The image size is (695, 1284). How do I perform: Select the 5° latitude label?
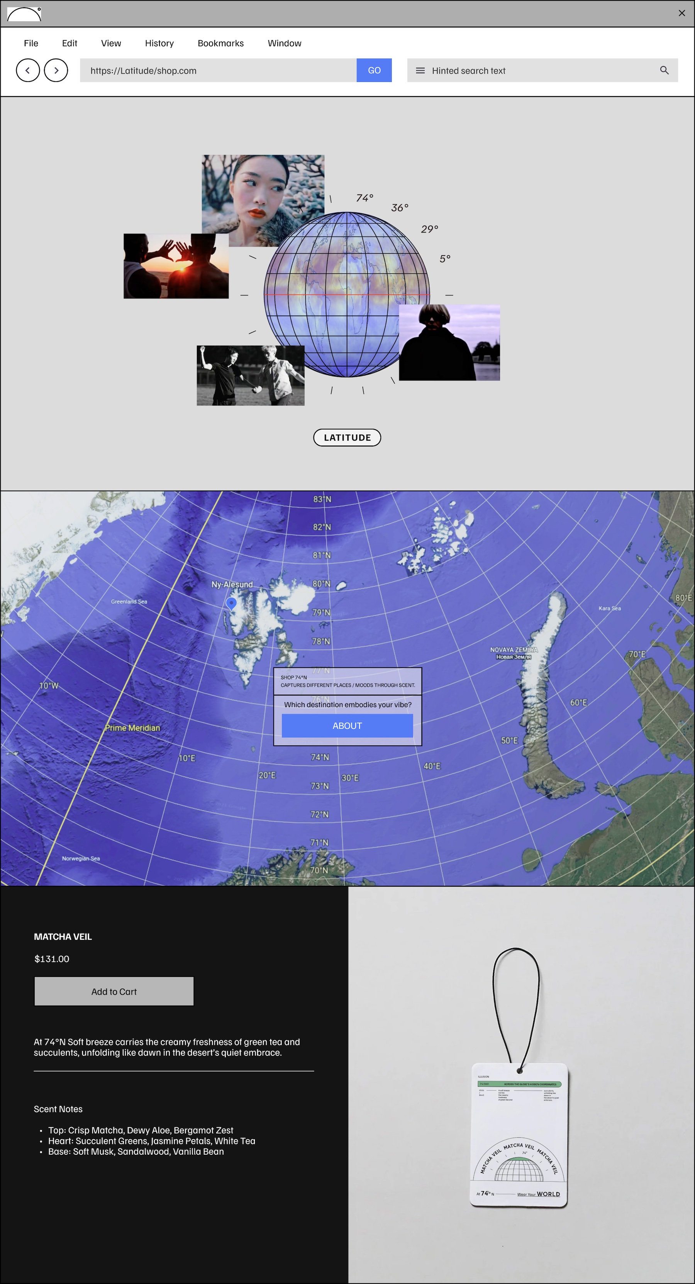445,259
